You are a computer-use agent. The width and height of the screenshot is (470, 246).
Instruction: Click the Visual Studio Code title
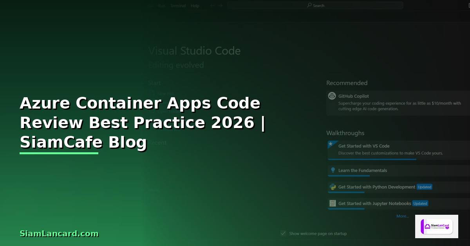click(194, 51)
